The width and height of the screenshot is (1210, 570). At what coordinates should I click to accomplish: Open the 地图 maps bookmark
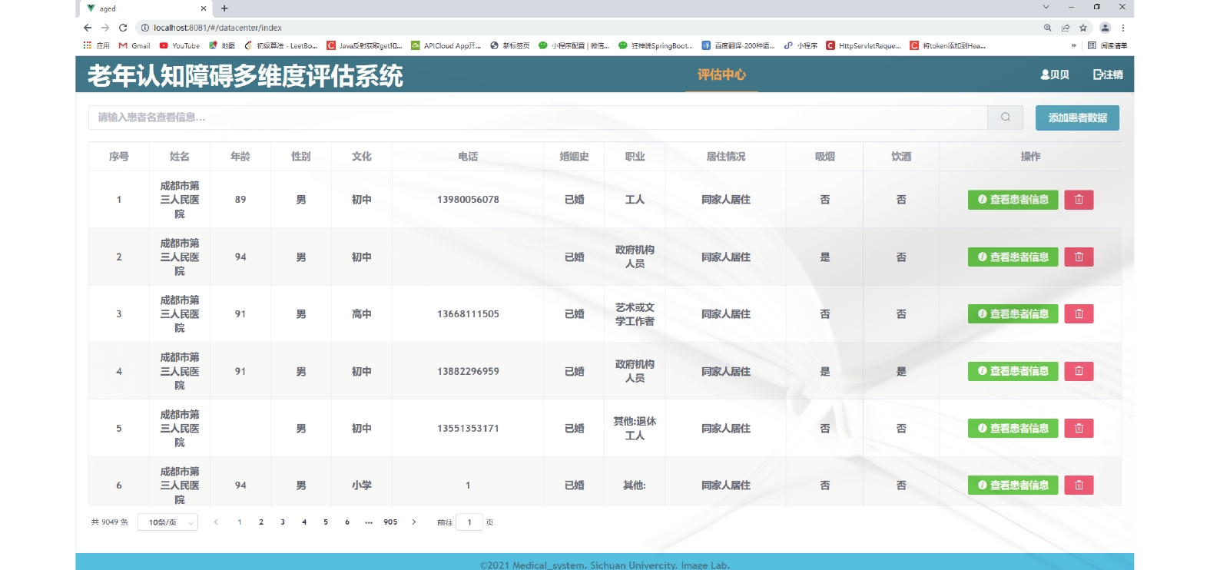tap(222, 45)
